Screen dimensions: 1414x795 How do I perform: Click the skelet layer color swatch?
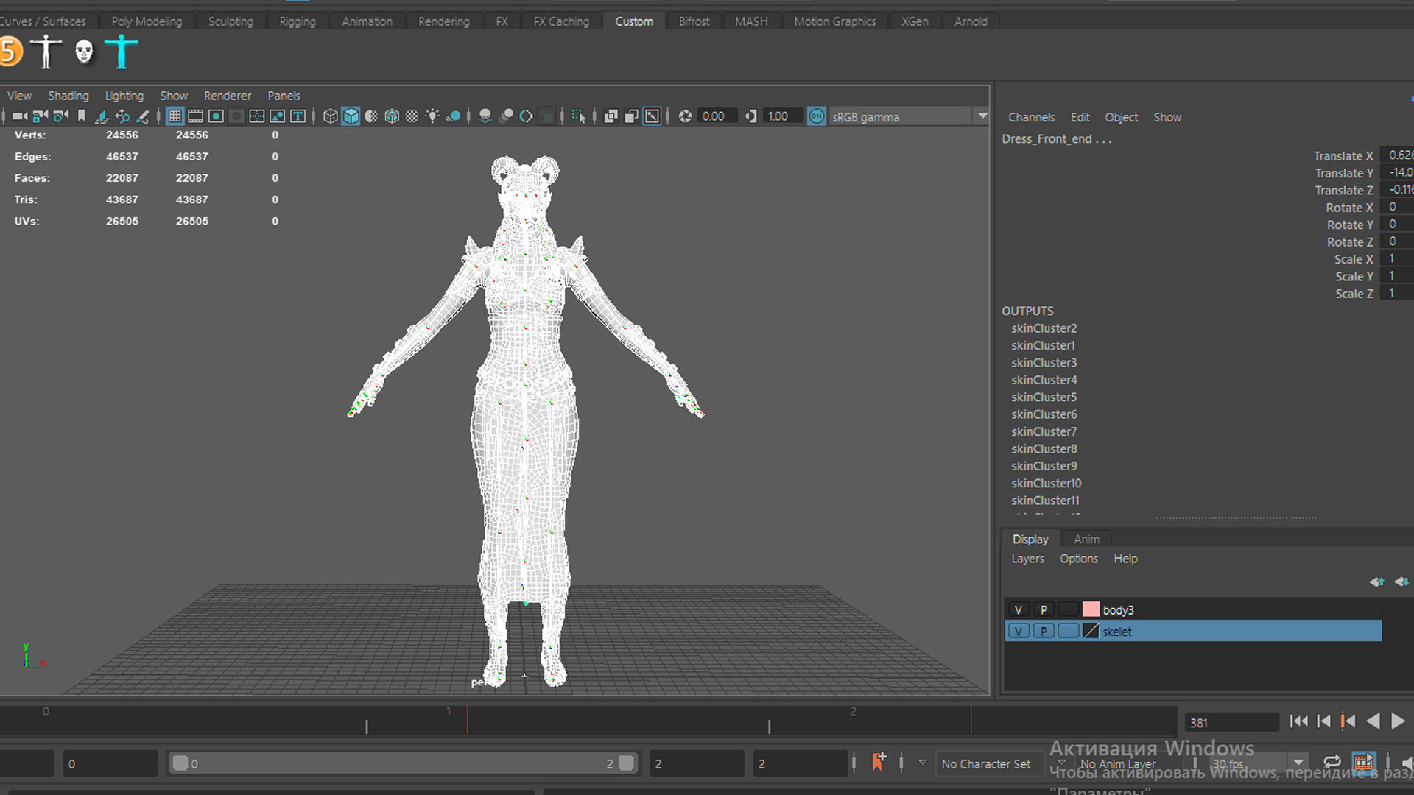1091,631
